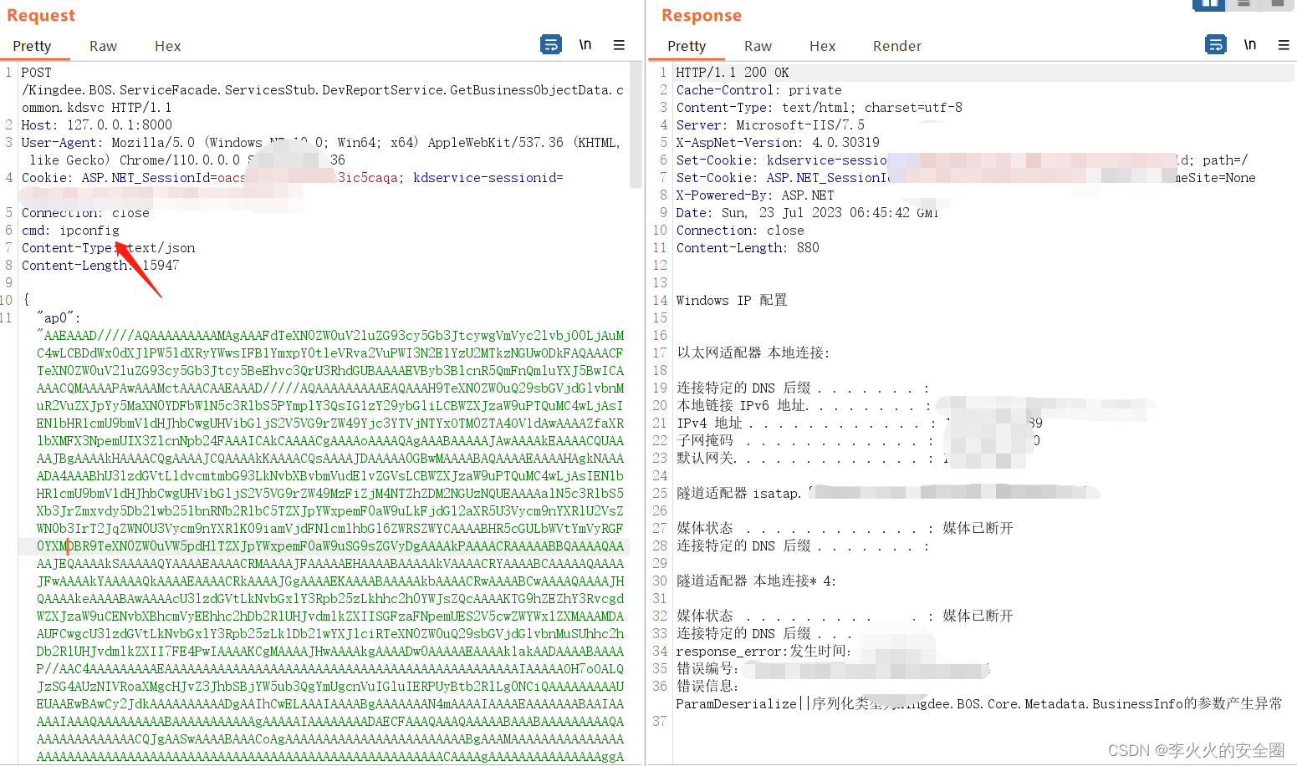The width and height of the screenshot is (1297, 766).
Task: Click the Date header in the Response
Action: (807, 213)
